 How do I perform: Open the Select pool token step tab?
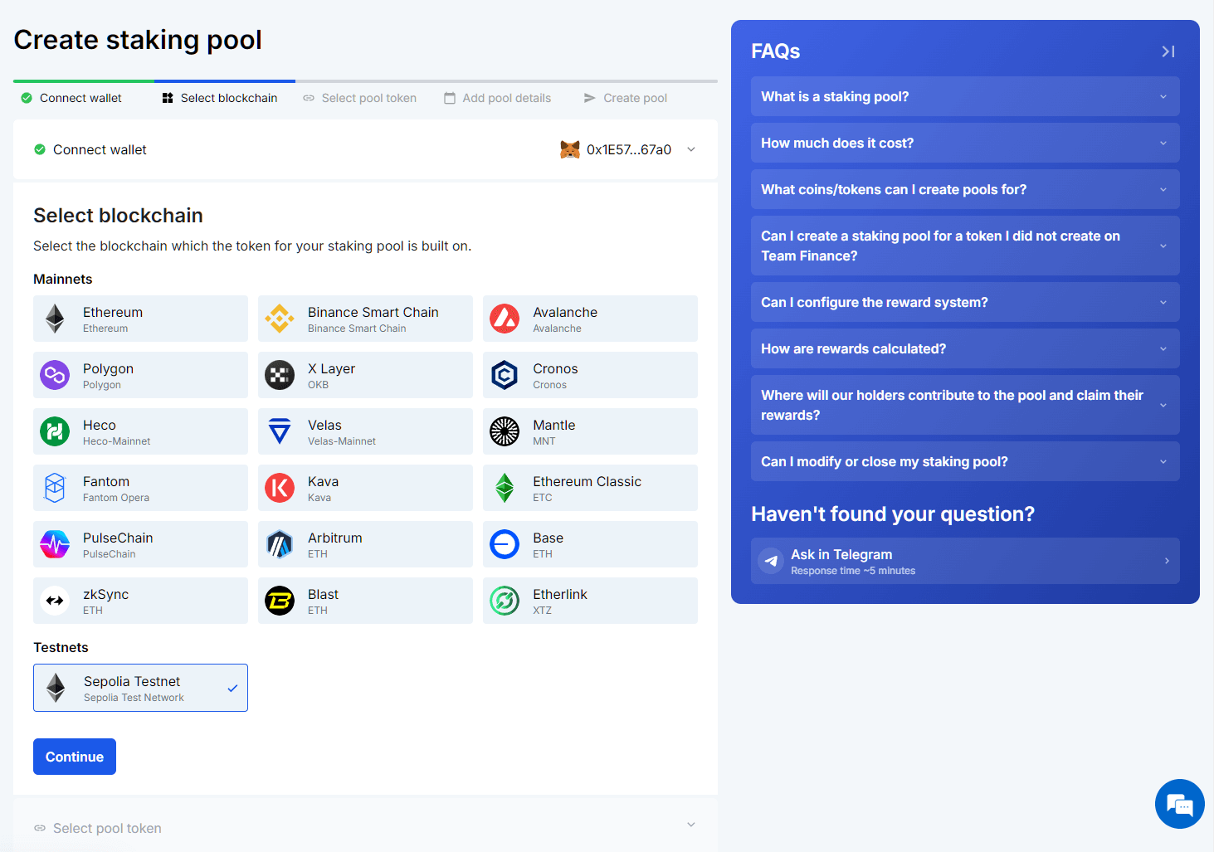359,98
